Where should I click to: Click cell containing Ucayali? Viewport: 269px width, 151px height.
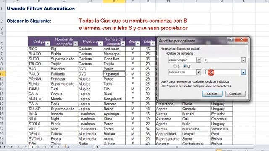196,134
